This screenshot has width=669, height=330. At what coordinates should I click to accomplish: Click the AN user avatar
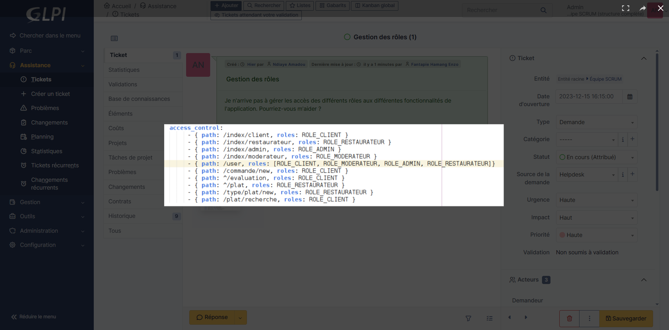click(198, 65)
